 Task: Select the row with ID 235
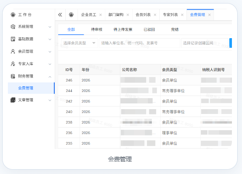145,143
